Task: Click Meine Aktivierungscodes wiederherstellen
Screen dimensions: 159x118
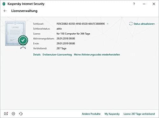Action: point(97,55)
